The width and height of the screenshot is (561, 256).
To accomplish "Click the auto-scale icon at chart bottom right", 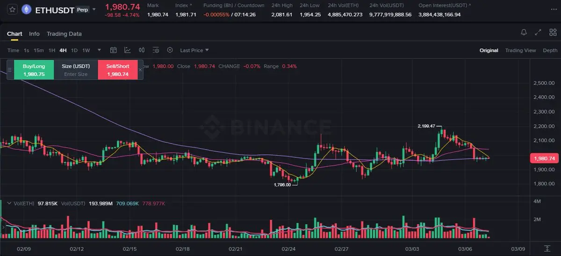I will (x=547, y=248).
